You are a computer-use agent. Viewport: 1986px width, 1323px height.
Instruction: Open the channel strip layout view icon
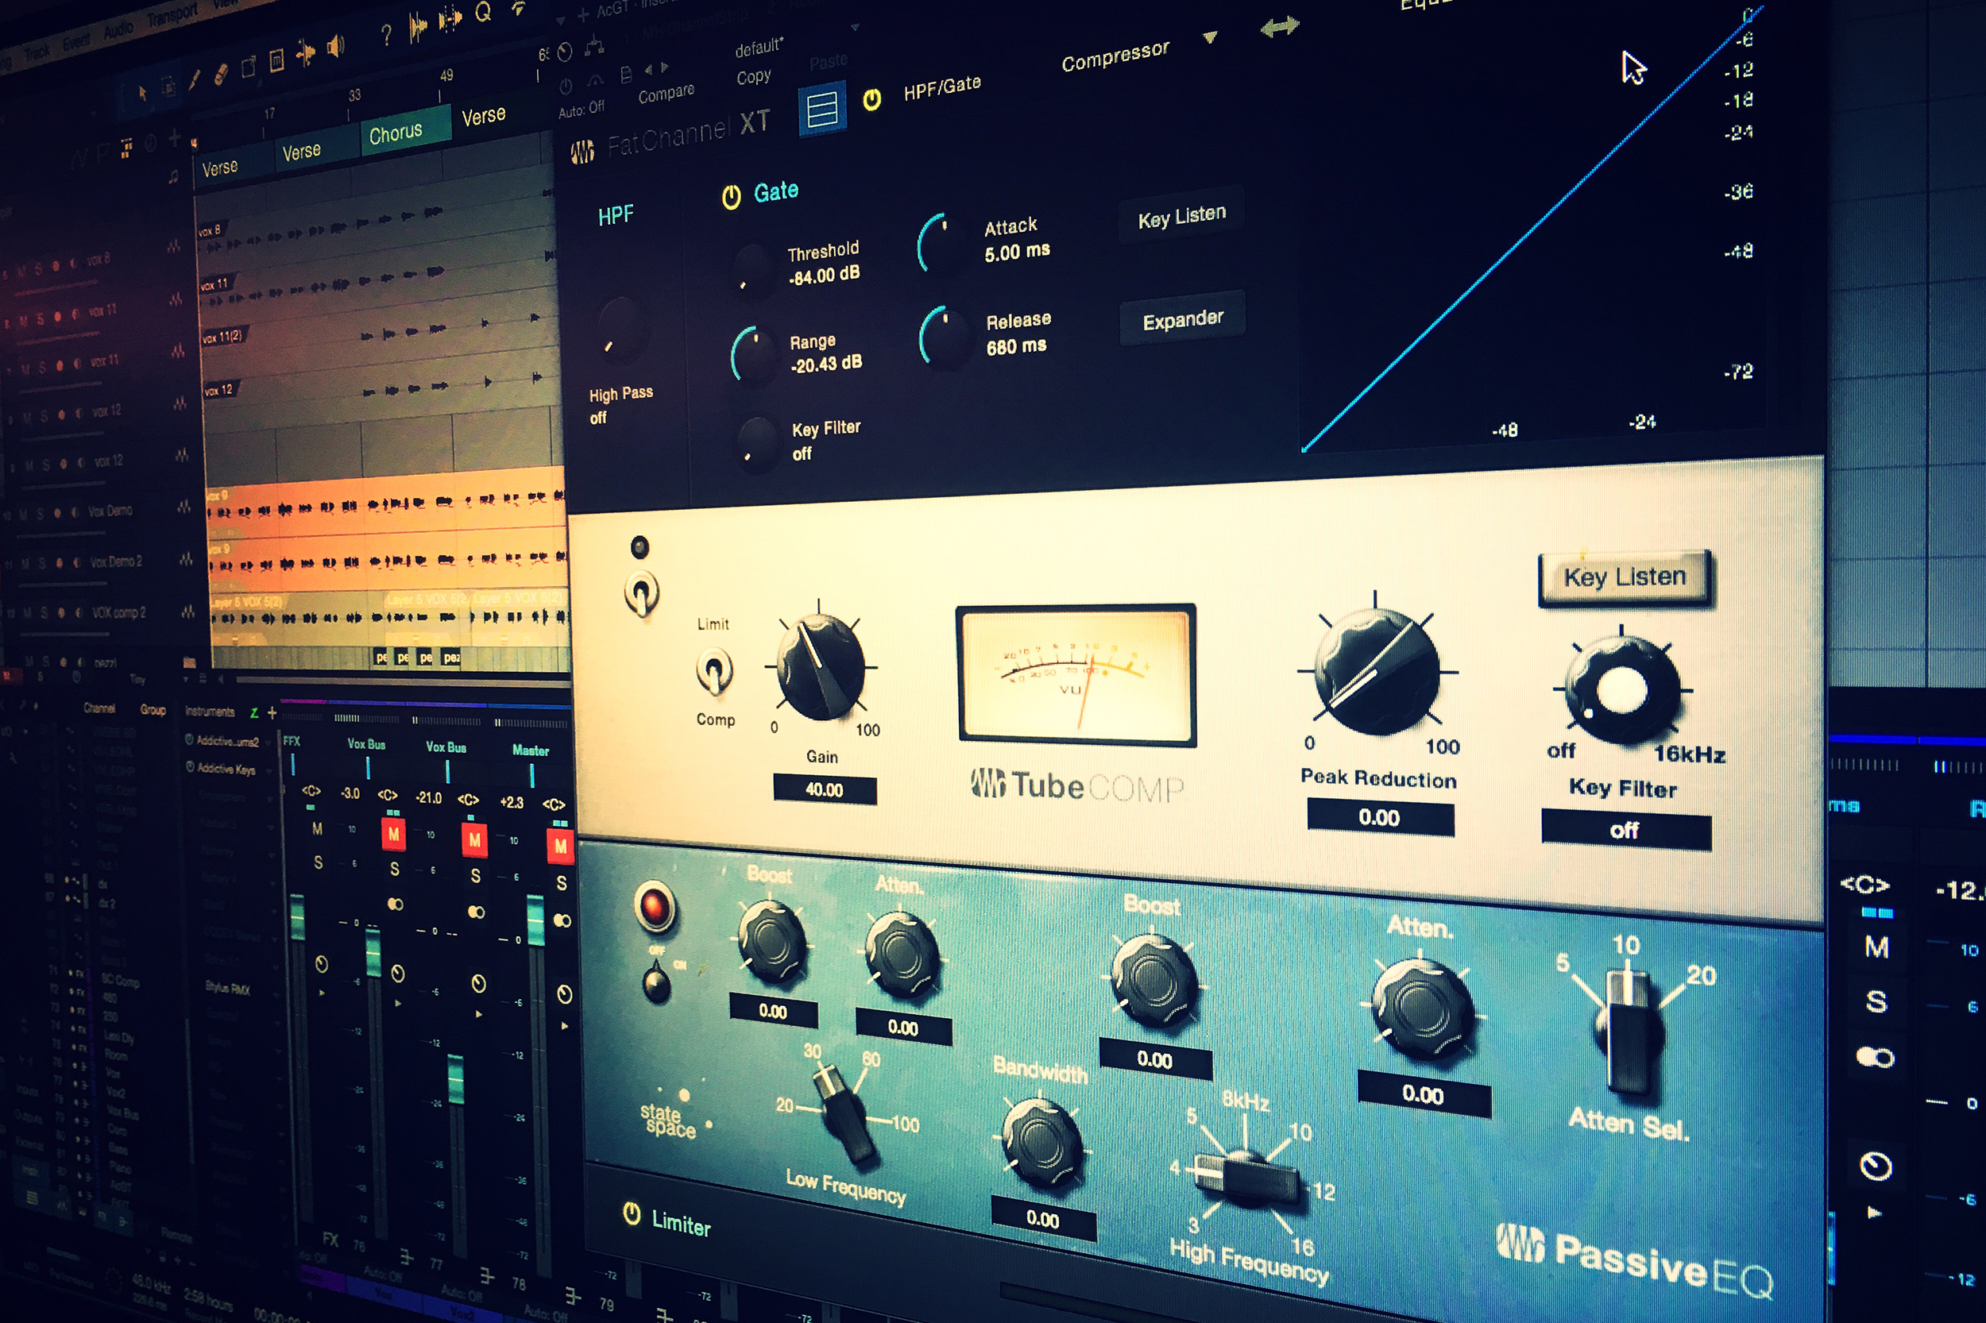click(x=821, y=109)
